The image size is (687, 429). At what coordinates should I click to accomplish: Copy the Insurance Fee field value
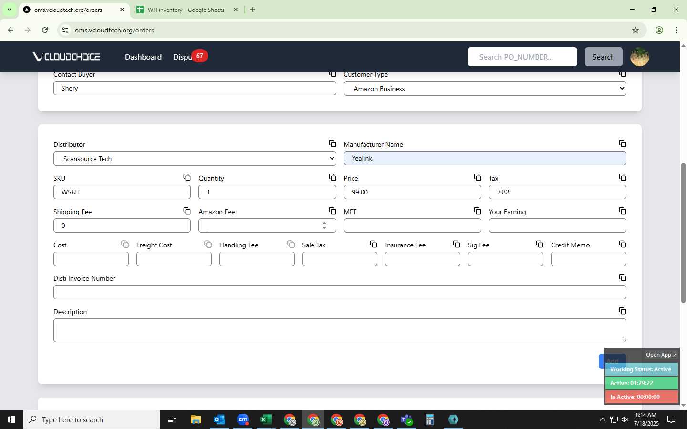[457, 244]
